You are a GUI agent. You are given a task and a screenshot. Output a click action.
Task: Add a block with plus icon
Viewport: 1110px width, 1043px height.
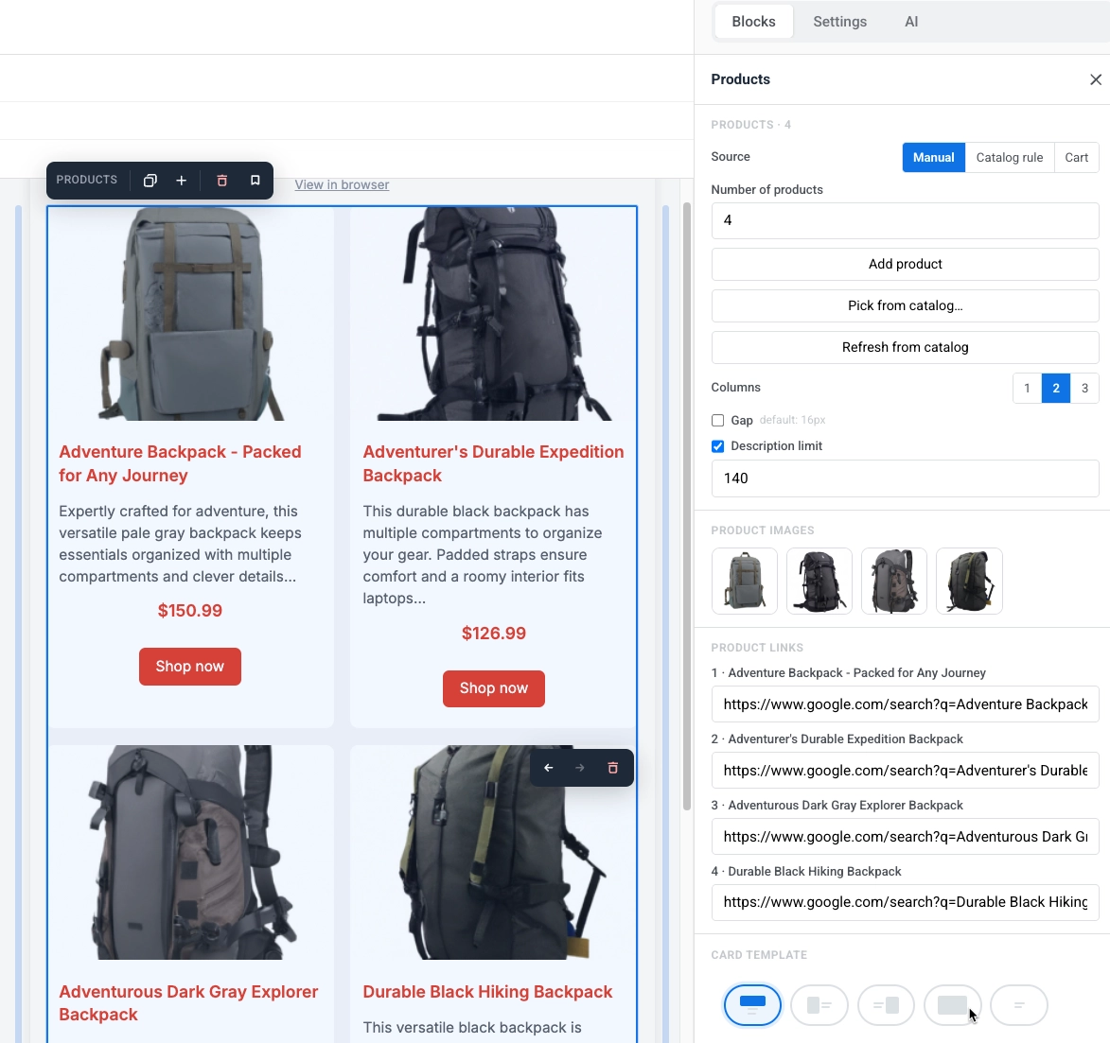click(x=182, y=181)
